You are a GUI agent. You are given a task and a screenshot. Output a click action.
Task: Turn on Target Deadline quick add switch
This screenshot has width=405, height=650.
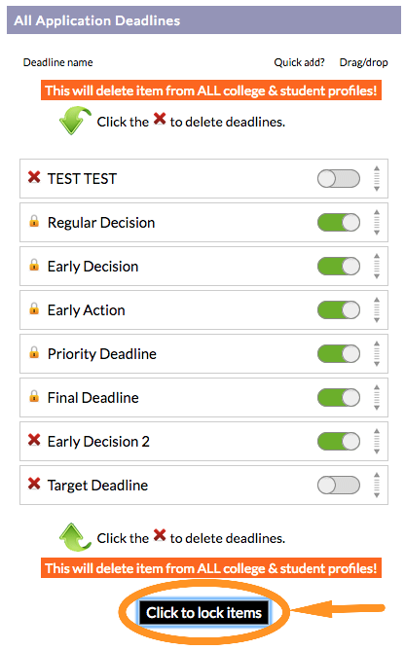tap(339, 485)
